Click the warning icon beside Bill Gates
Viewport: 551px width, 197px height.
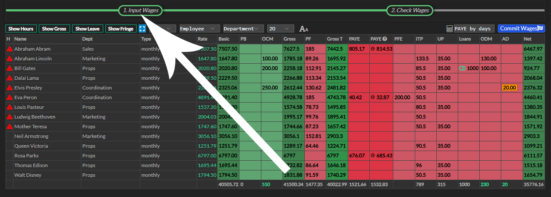coord(9,68)
